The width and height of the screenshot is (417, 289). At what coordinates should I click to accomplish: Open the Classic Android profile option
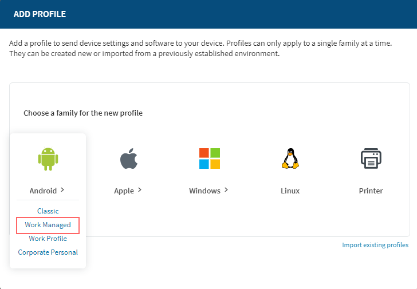pyautogui.click(x=48, y=211)
